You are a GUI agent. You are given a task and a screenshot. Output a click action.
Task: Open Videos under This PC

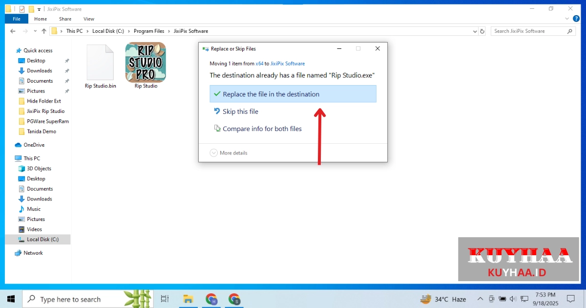tap(34, 229)
